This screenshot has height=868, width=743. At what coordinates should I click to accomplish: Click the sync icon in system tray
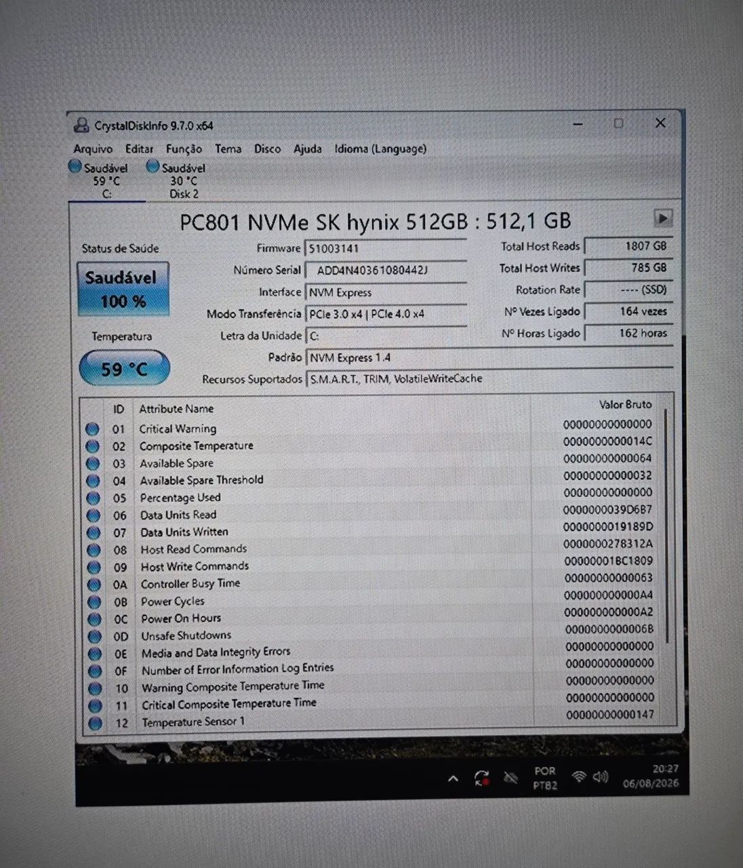(x=482, y=778)
